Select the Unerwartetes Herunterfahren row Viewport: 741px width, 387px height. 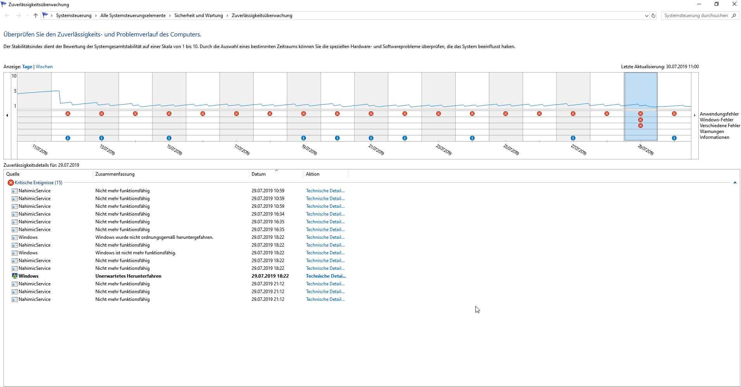coord(178,276)
